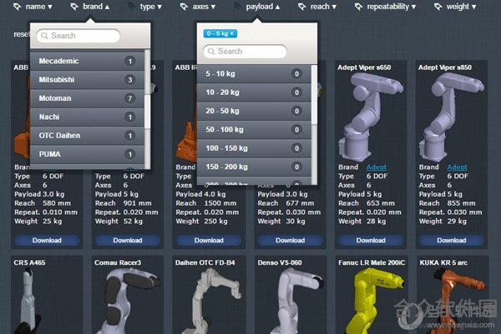Choose 20 - 50 kg payload range
Image resolution: width=501 pixels, height=334 pixels.
(254, 111)
